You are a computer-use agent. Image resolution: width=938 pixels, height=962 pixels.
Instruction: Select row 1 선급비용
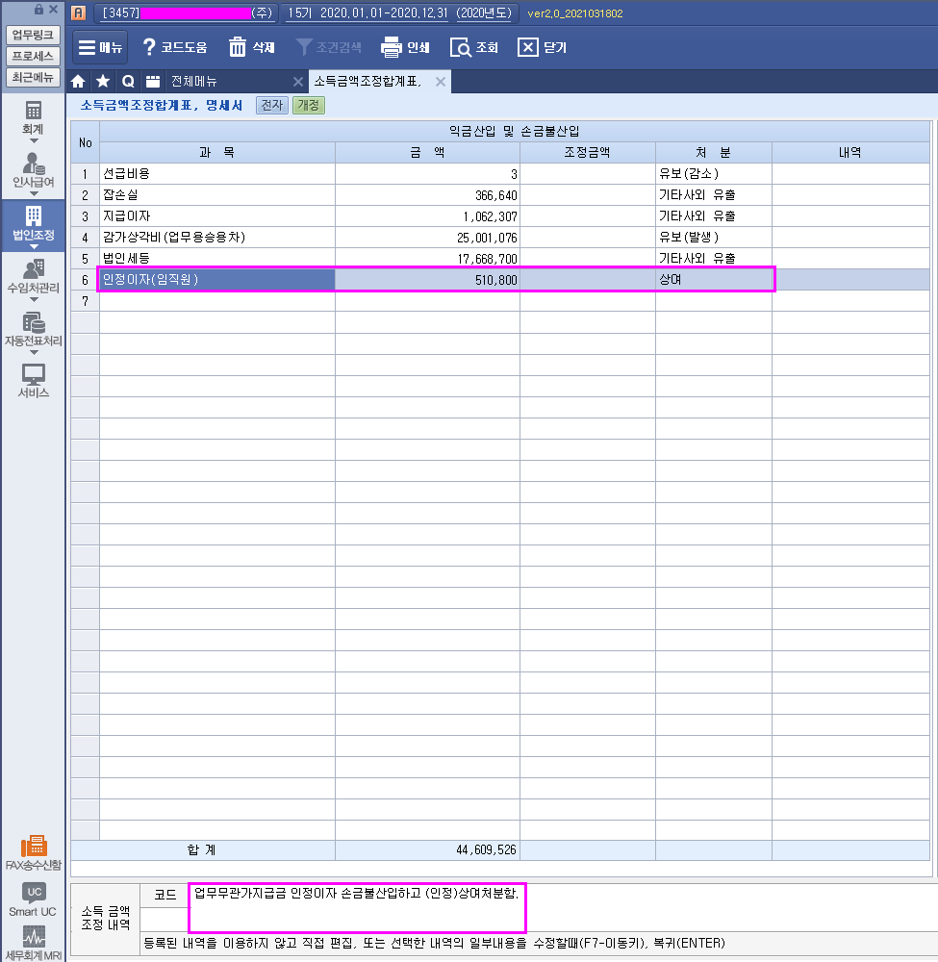[x=217, y=173]
